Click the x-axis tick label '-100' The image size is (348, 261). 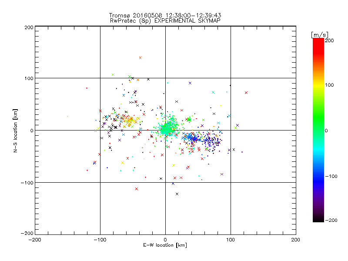pos(100,240)
